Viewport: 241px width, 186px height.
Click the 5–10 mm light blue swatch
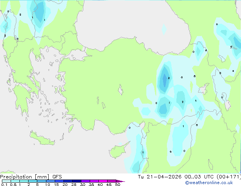[x=41, y=181]
